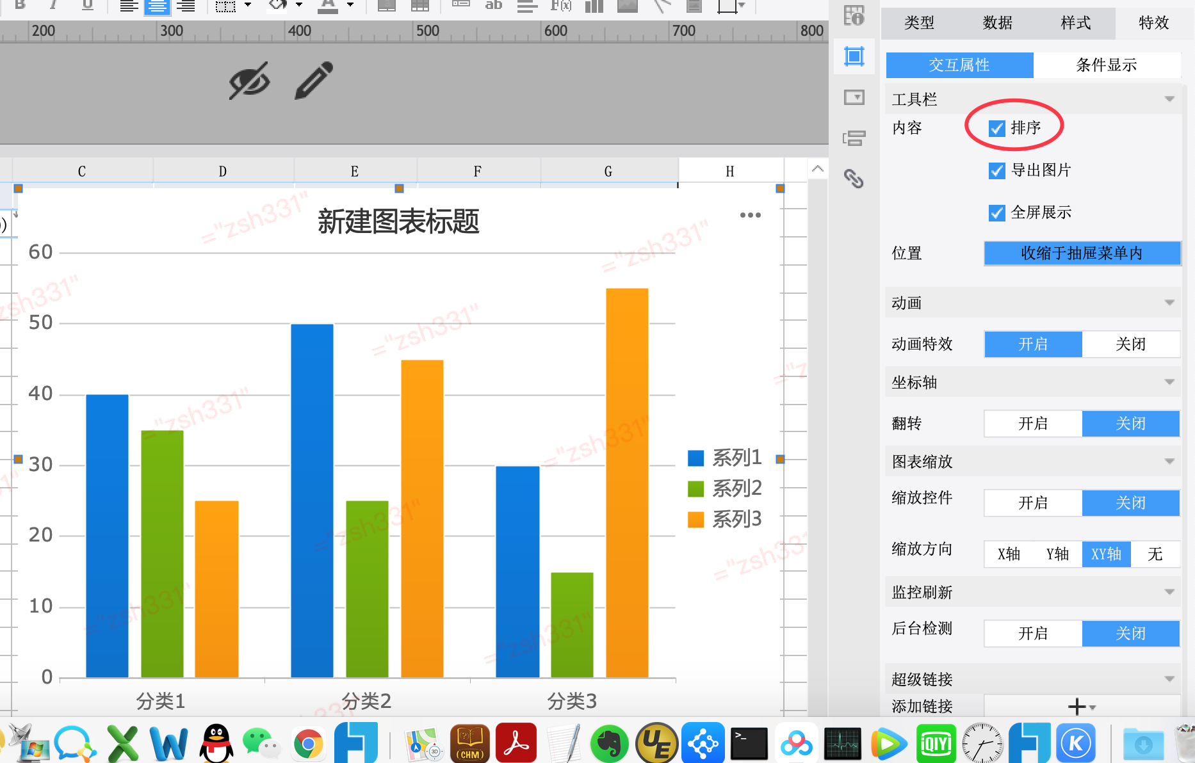Screen dimensions: 1195x763
Task: Click the pencil edit icon
Action: click(314, 81)
